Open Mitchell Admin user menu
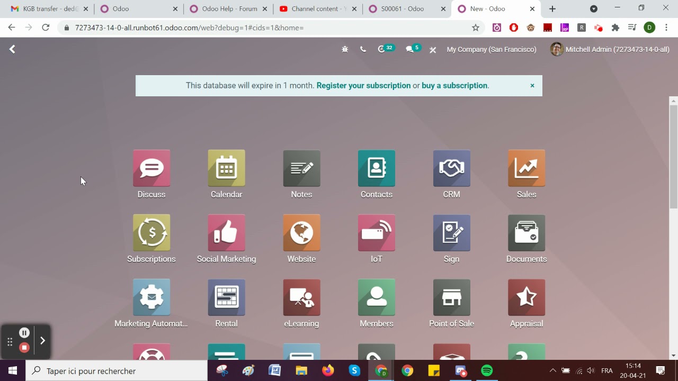678x381 pixels. [610, 49]
